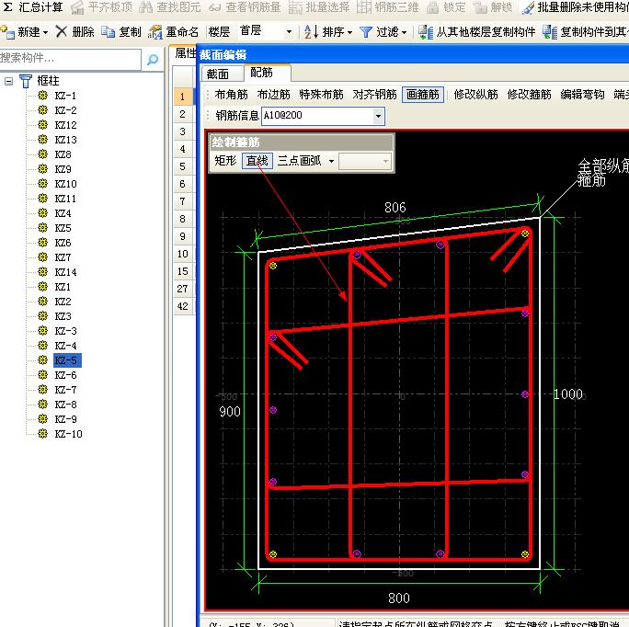Select KZ13 in the component tree
Viewport: 629px width, 627px height.
click(x=65, y=140)
